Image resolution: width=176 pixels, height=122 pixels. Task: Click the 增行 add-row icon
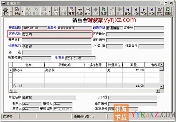pyautogui.click(x=111, y=11)
